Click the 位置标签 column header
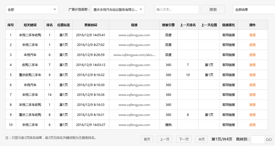This screenshot has height=146, width=275. pos(64,25)
